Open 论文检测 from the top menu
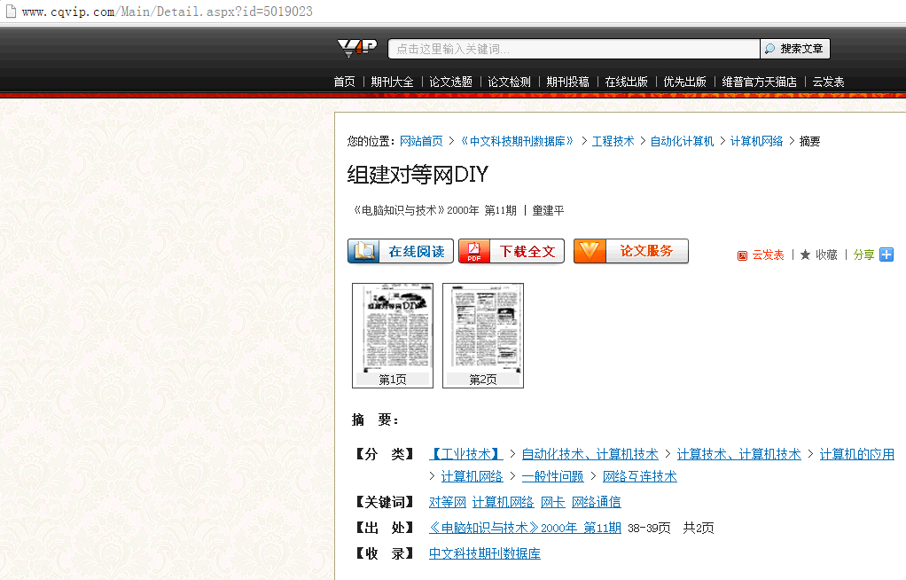Image resolution: width=906 pixels, height=580 pixels. [508, 82]
